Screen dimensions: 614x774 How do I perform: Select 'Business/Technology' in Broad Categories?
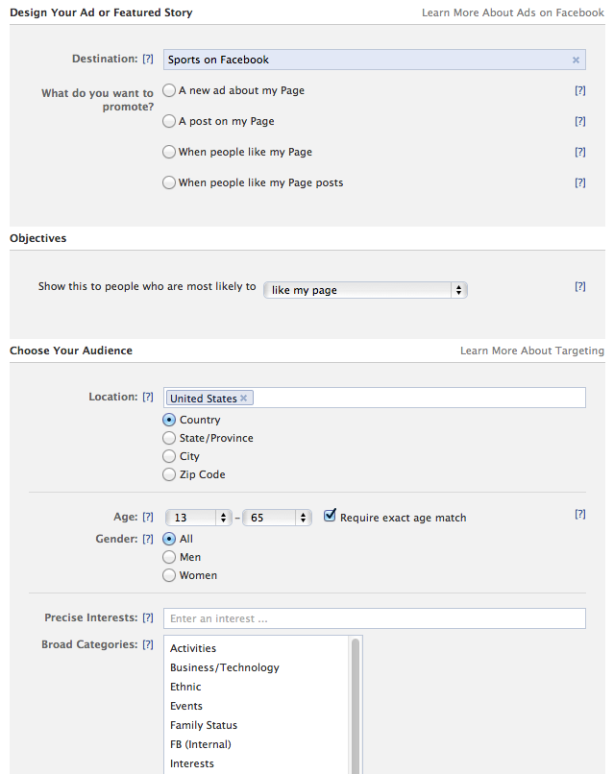[x=224, y=666]
